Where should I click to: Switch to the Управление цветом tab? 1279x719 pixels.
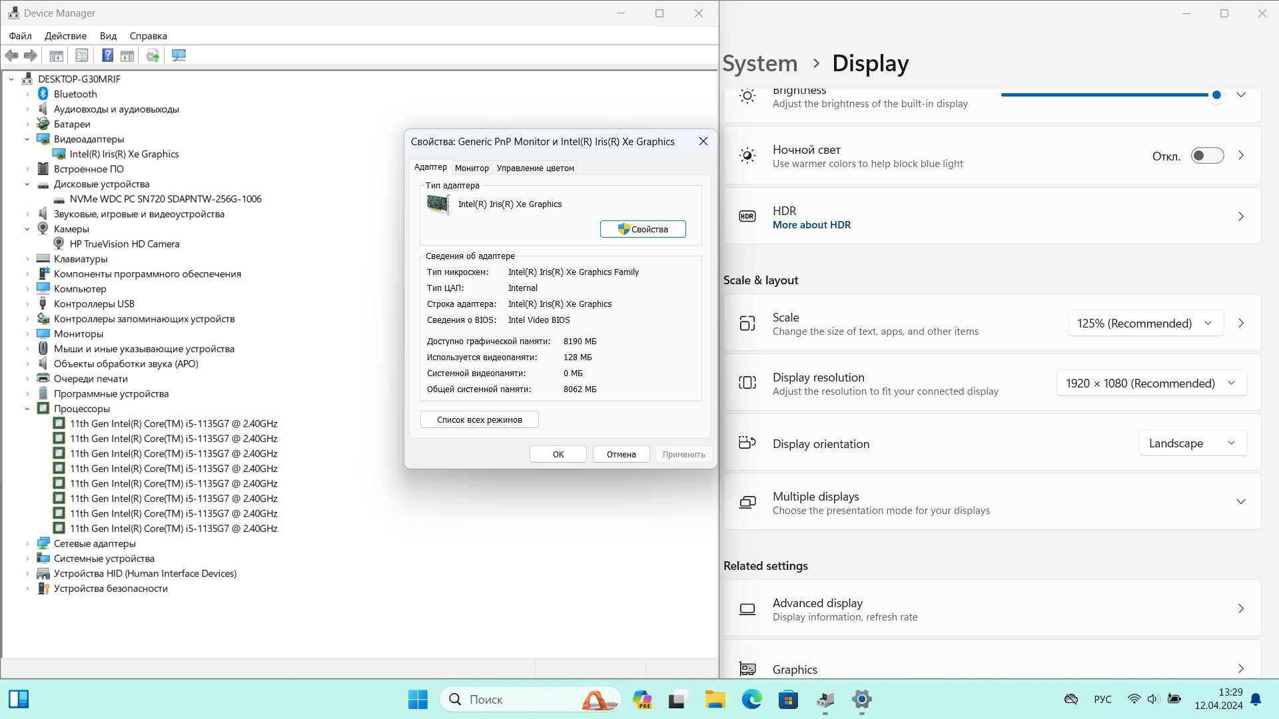coord(535,168)
